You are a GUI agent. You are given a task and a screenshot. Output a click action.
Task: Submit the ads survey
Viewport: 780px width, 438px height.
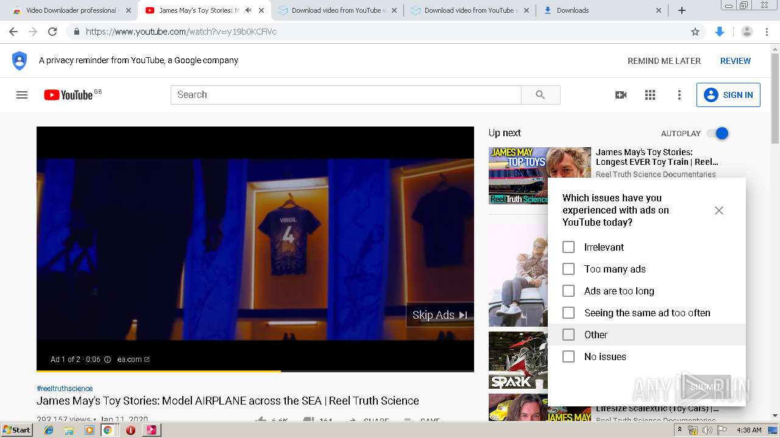coord(706,387)
